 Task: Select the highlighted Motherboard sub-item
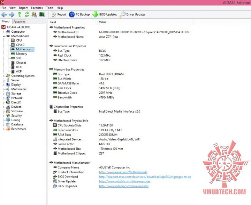coord(22,49)
